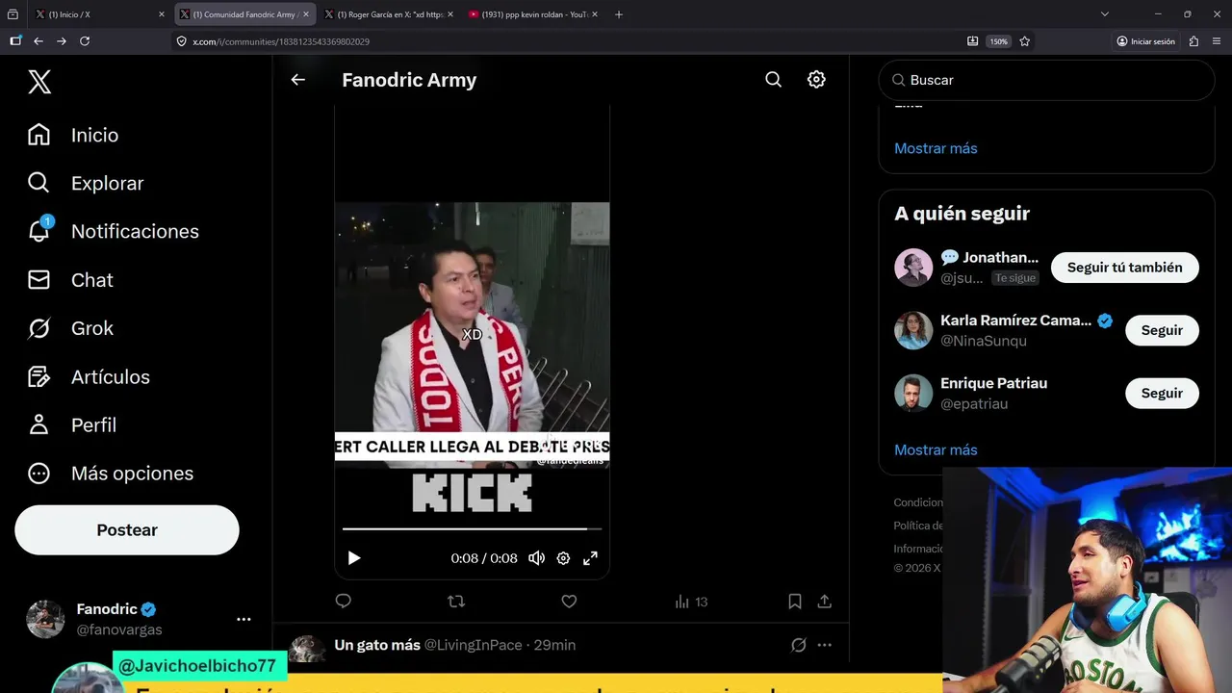Mute the video sound

(536, 558)
